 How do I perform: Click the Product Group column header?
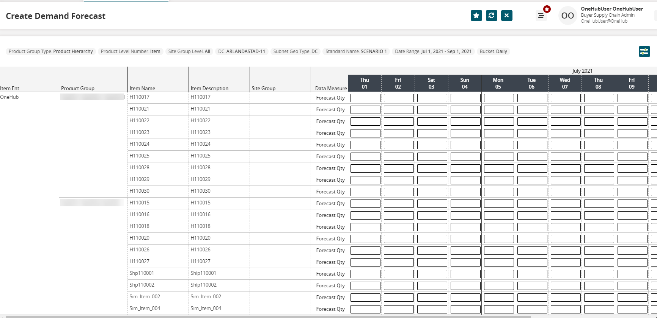click(x=78, y=88)
